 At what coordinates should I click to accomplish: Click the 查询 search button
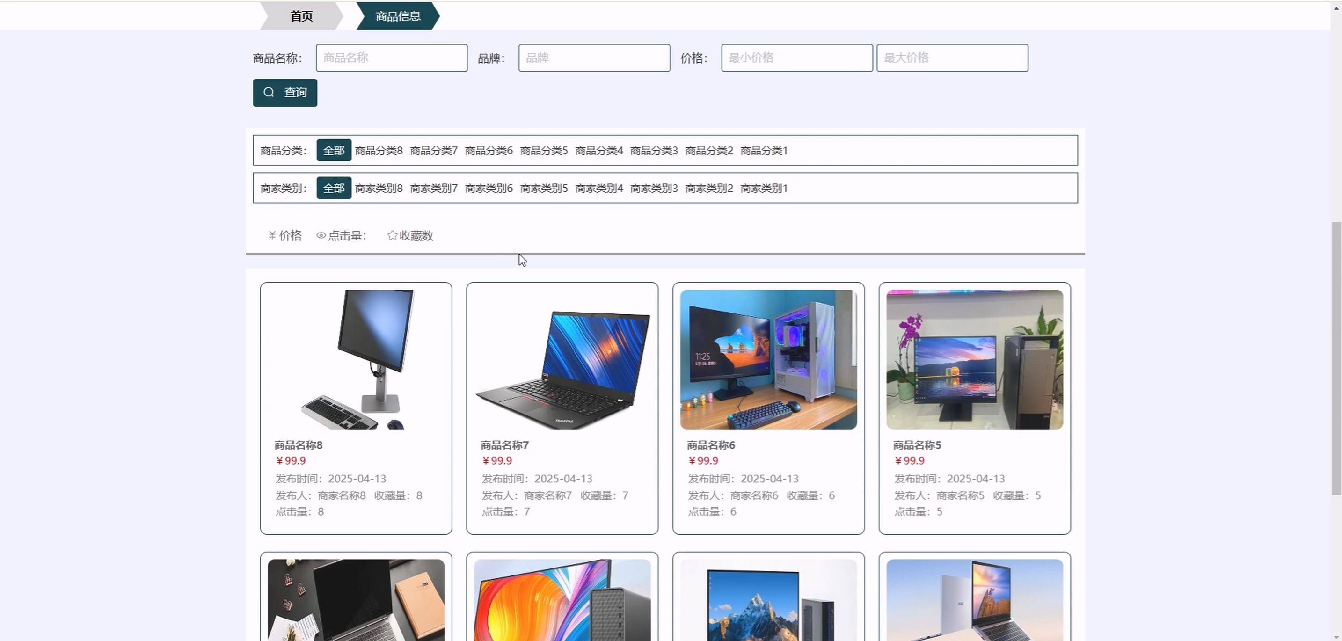pyautogui.click(x=285, y=93)
